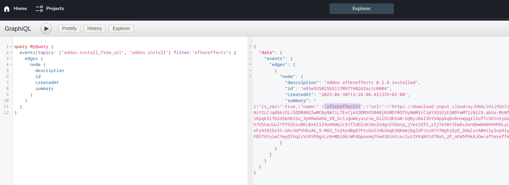
Task: Click line number 12 in gutter
Action: (x=6, y=113)
